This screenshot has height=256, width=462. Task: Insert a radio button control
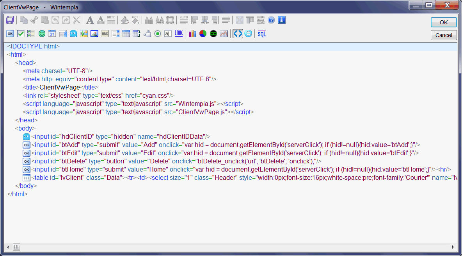pos(158,34)
